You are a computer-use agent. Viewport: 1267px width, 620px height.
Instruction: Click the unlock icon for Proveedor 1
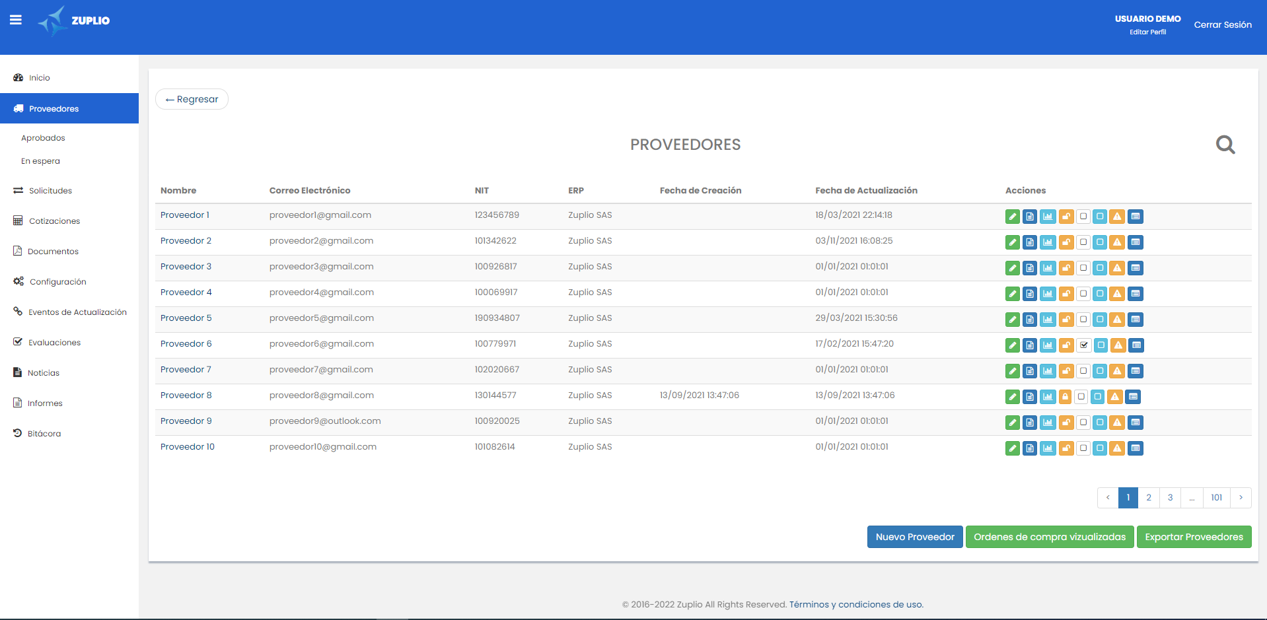click(1066, 217)
